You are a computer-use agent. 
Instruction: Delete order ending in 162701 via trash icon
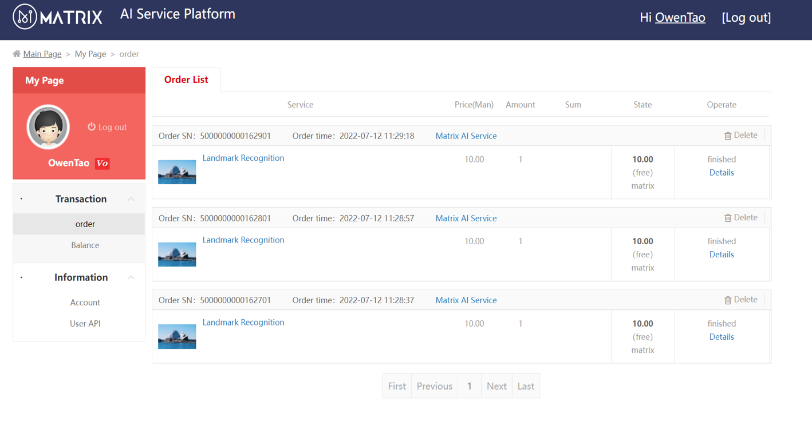pyautogui.click(x=728, y=300)
